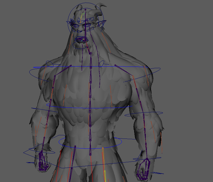Select the character's right clavicle bone
This screenshot has height=182, width=213.
63,70
